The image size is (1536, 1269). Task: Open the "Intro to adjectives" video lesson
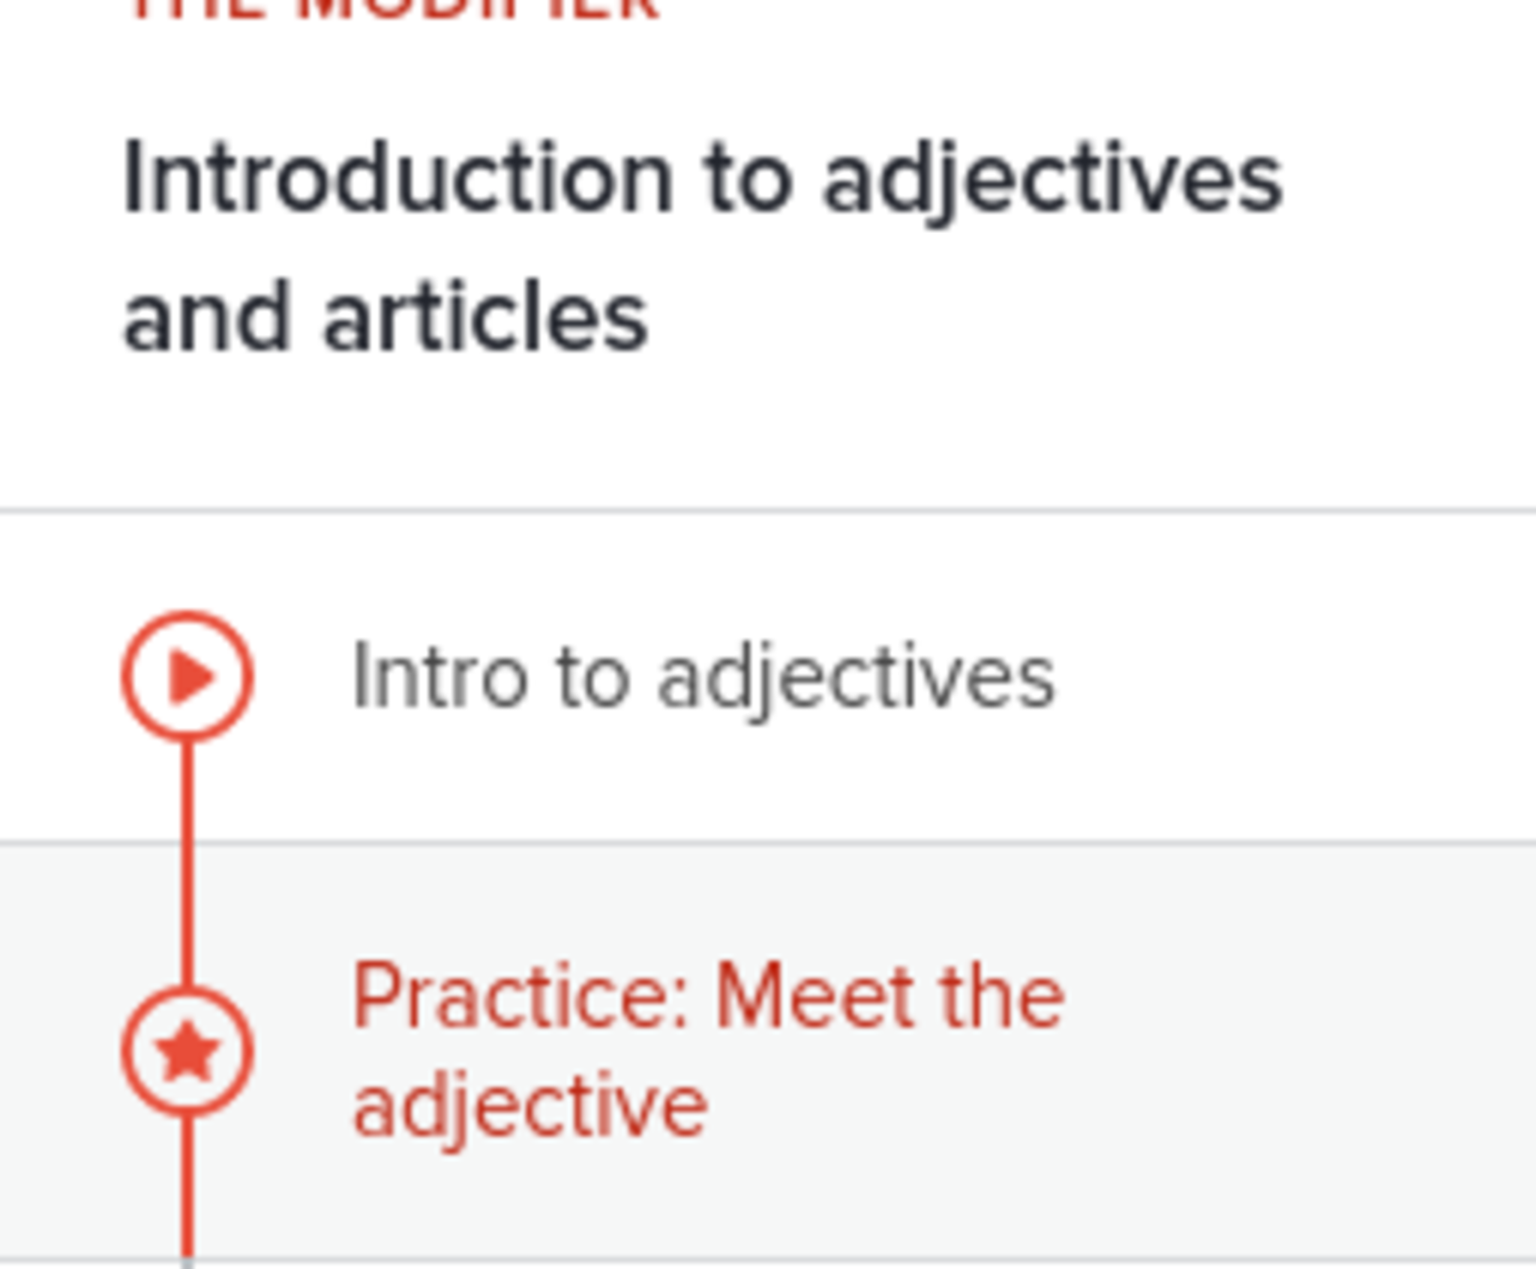coord(703,678)
